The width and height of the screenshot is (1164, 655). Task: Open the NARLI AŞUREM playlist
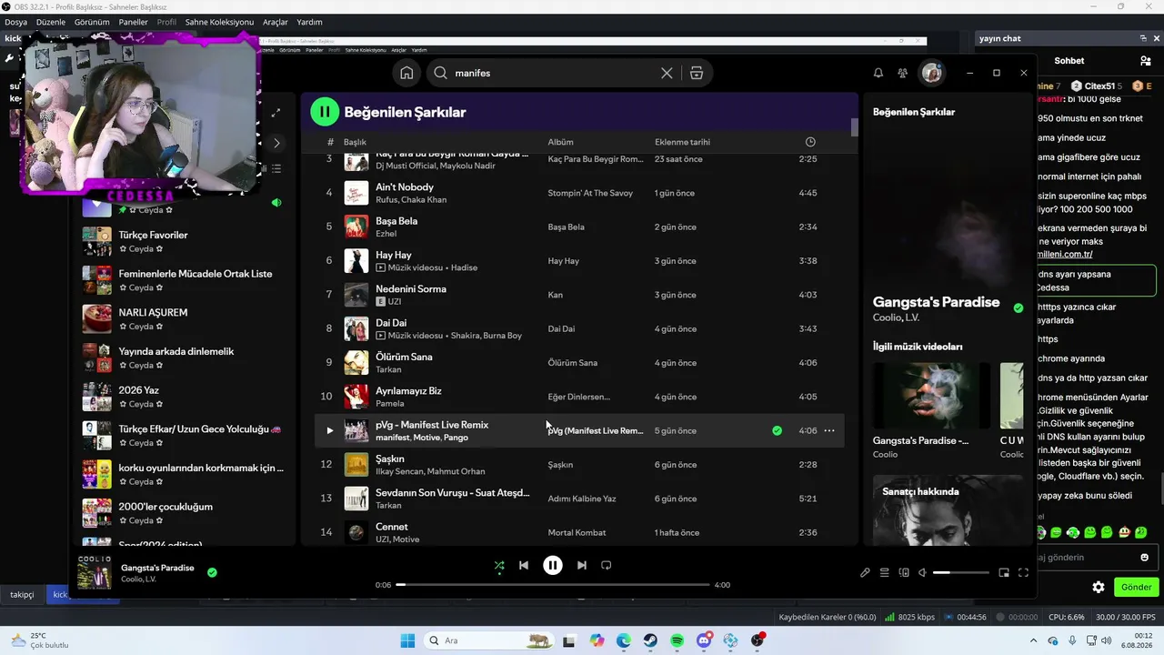(185, 319)
